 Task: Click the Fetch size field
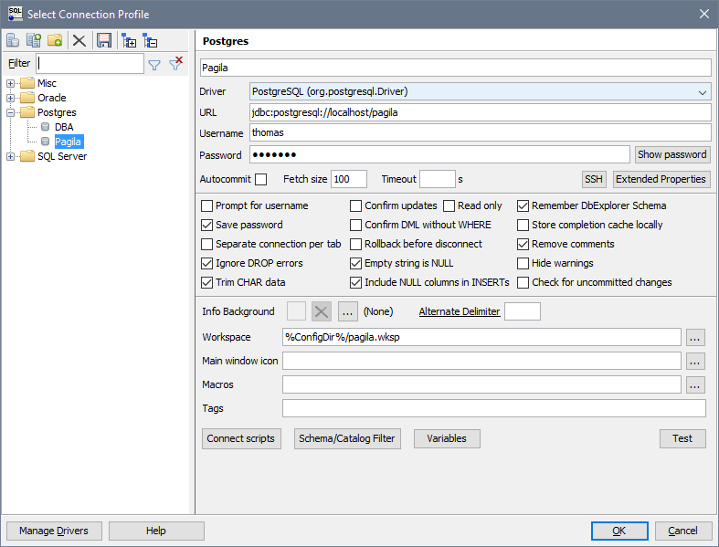pyautogui.click(x=348, y=179)
